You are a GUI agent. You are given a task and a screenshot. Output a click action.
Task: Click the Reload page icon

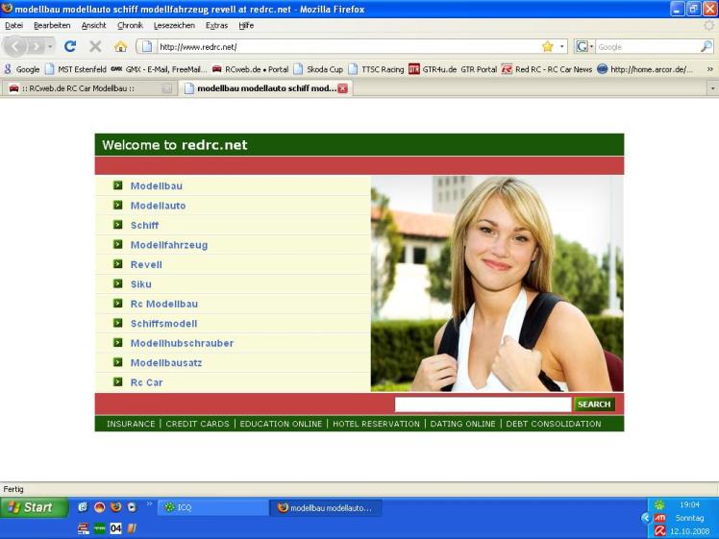70,46
